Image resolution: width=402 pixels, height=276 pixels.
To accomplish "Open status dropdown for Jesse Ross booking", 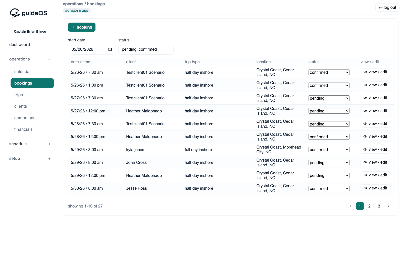I will [329, 188].
